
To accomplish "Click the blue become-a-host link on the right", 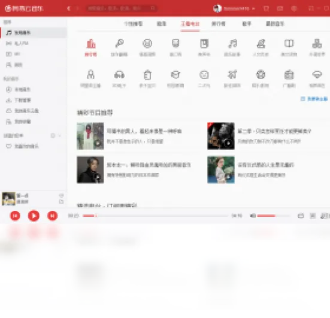I will click(314, 99).
